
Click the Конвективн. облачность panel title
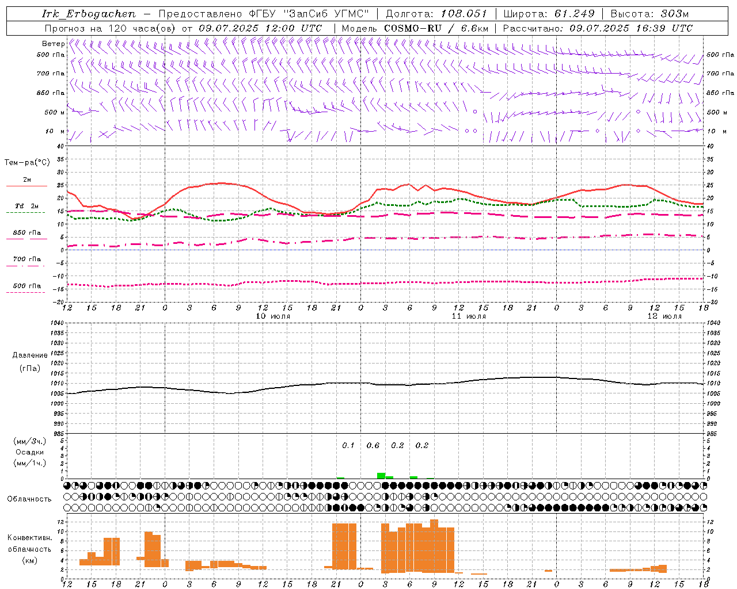29,544
